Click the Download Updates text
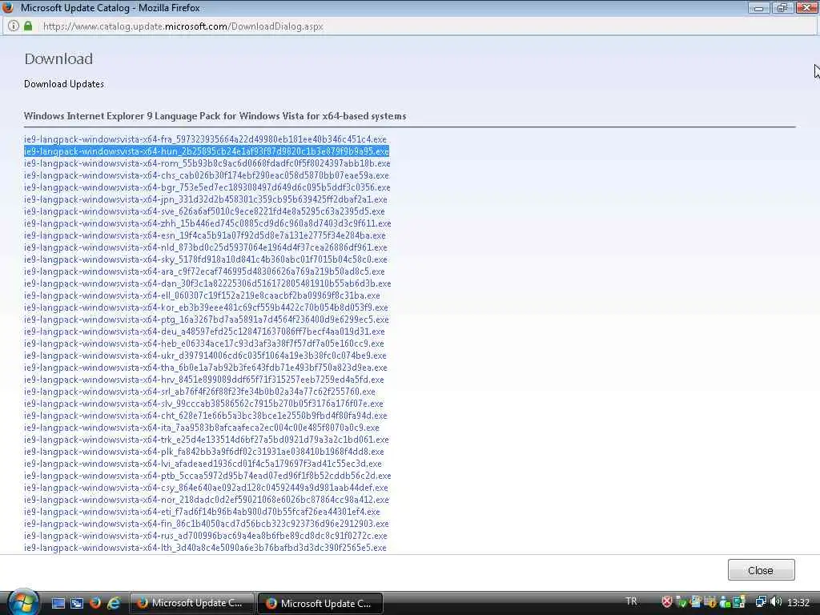The height and width of the screenshot is (615, 820). click(x=64, y=84)
